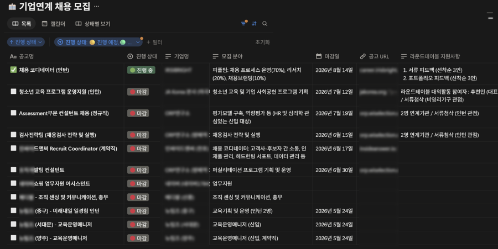
Task: Click the 업무지원 recruitment field cell
Action: (222, 183)
